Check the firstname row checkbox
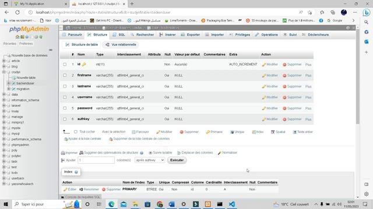 [x=65, y=75]
